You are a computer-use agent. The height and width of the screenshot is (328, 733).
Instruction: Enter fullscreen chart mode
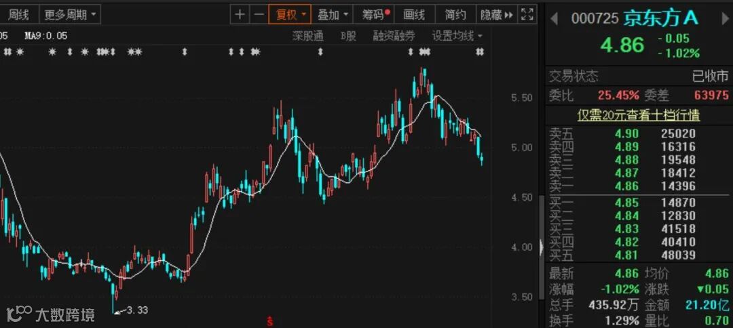527,14
